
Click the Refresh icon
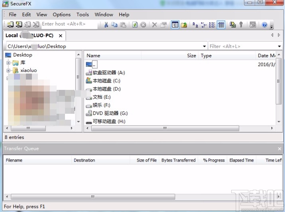click(x=135, y=25)
